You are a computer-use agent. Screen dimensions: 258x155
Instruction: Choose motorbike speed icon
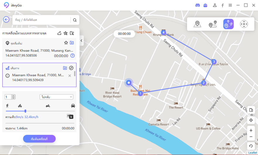point(48,106)
